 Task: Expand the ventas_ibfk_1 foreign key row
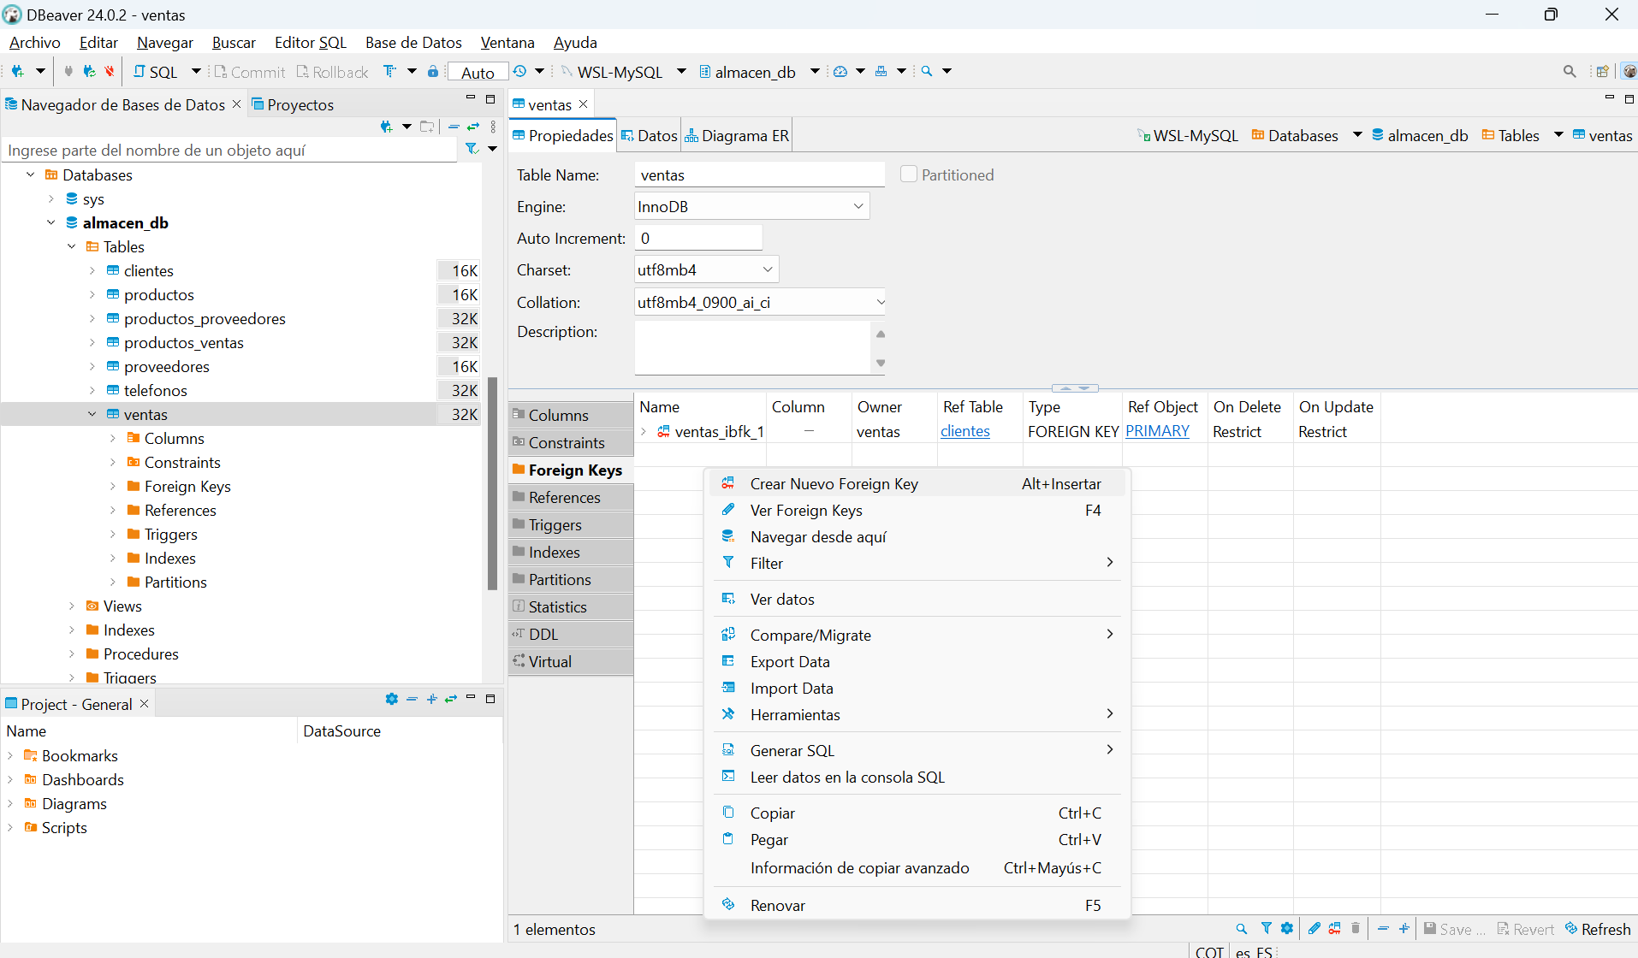[644, 432]
